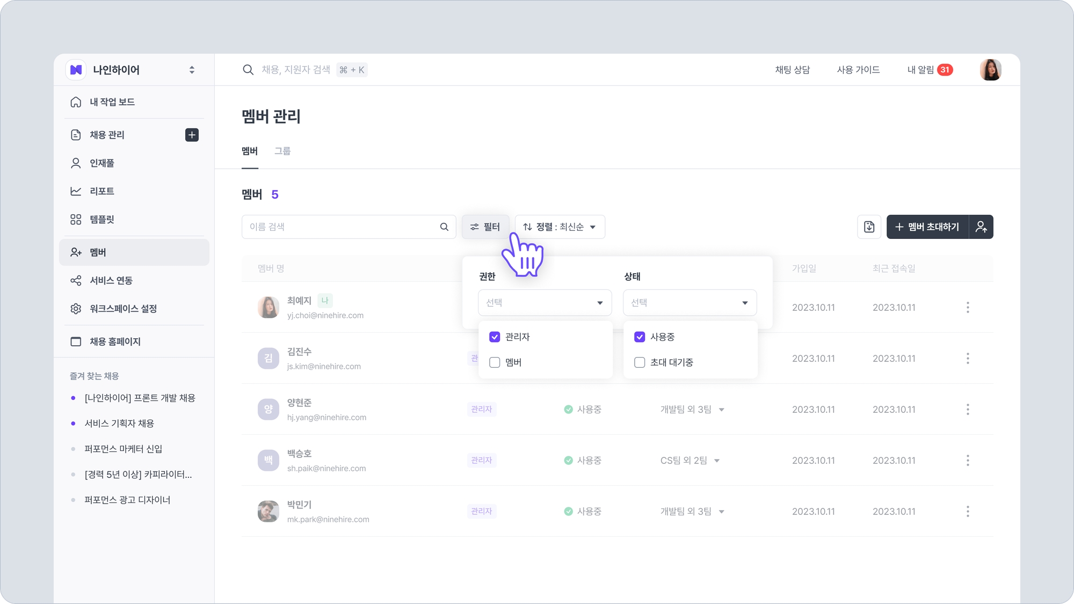1074x604 pixels.
Task: Click 관리자 badge on 양현준 row
Action: [x=482, y=410]
